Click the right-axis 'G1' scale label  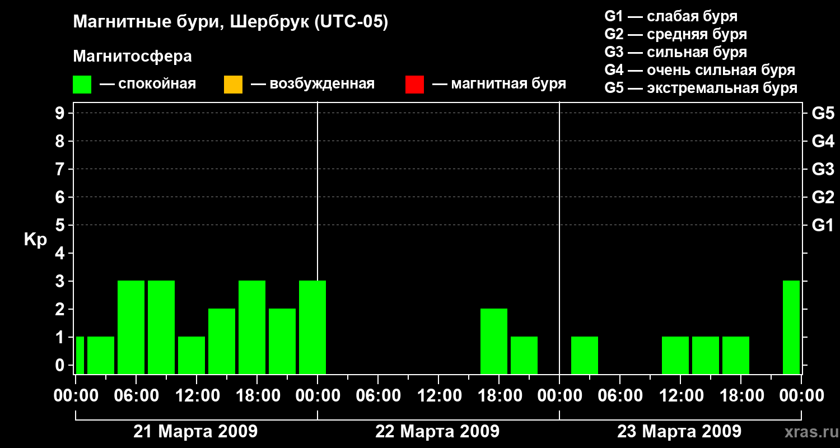click(823, 225)
